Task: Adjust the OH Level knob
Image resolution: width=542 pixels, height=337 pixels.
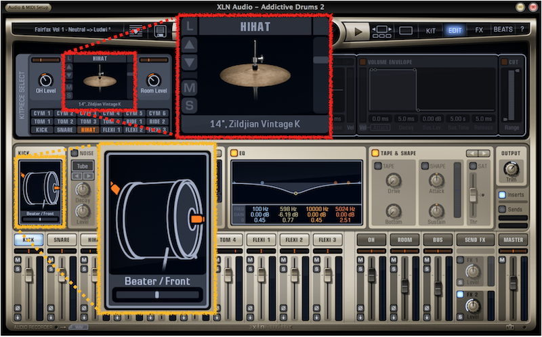Action: pos(45,80)
